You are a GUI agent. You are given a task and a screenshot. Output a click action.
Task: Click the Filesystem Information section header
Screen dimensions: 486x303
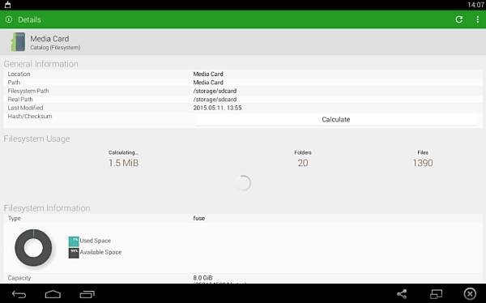click(x=47, y=208)
